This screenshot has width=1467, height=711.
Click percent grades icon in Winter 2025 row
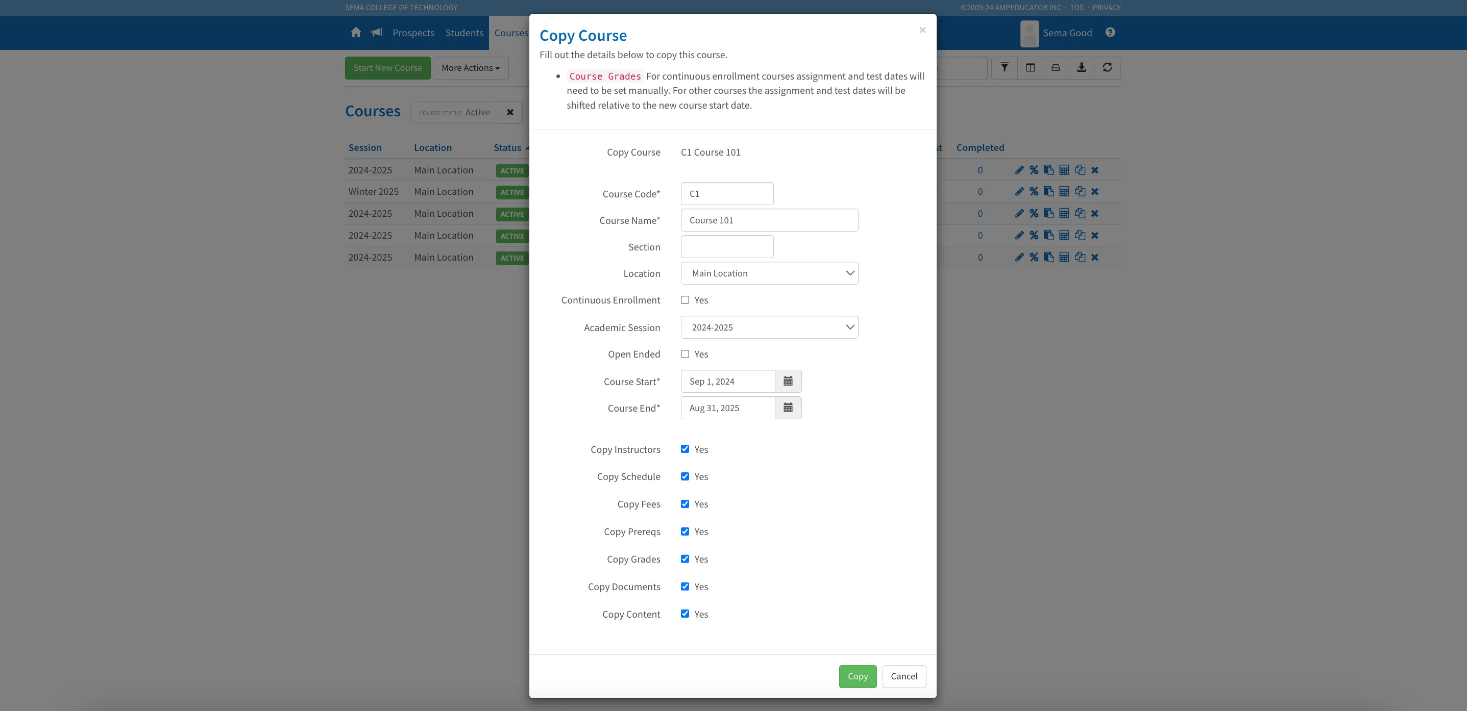[x=1034, y=192]
